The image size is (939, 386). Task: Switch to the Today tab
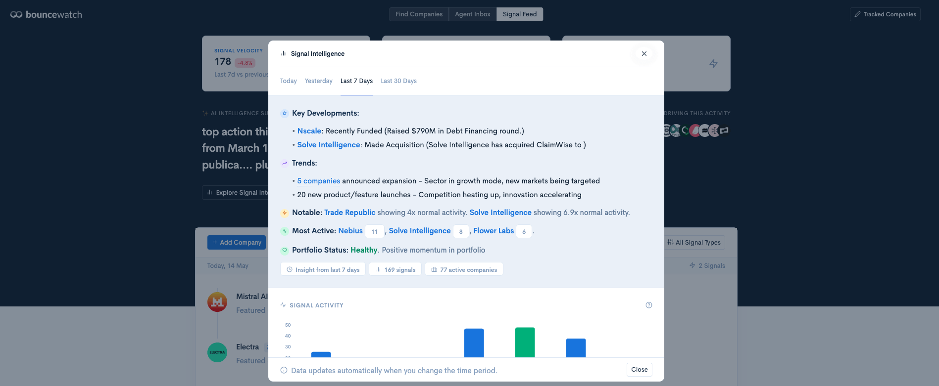point(289,81)
